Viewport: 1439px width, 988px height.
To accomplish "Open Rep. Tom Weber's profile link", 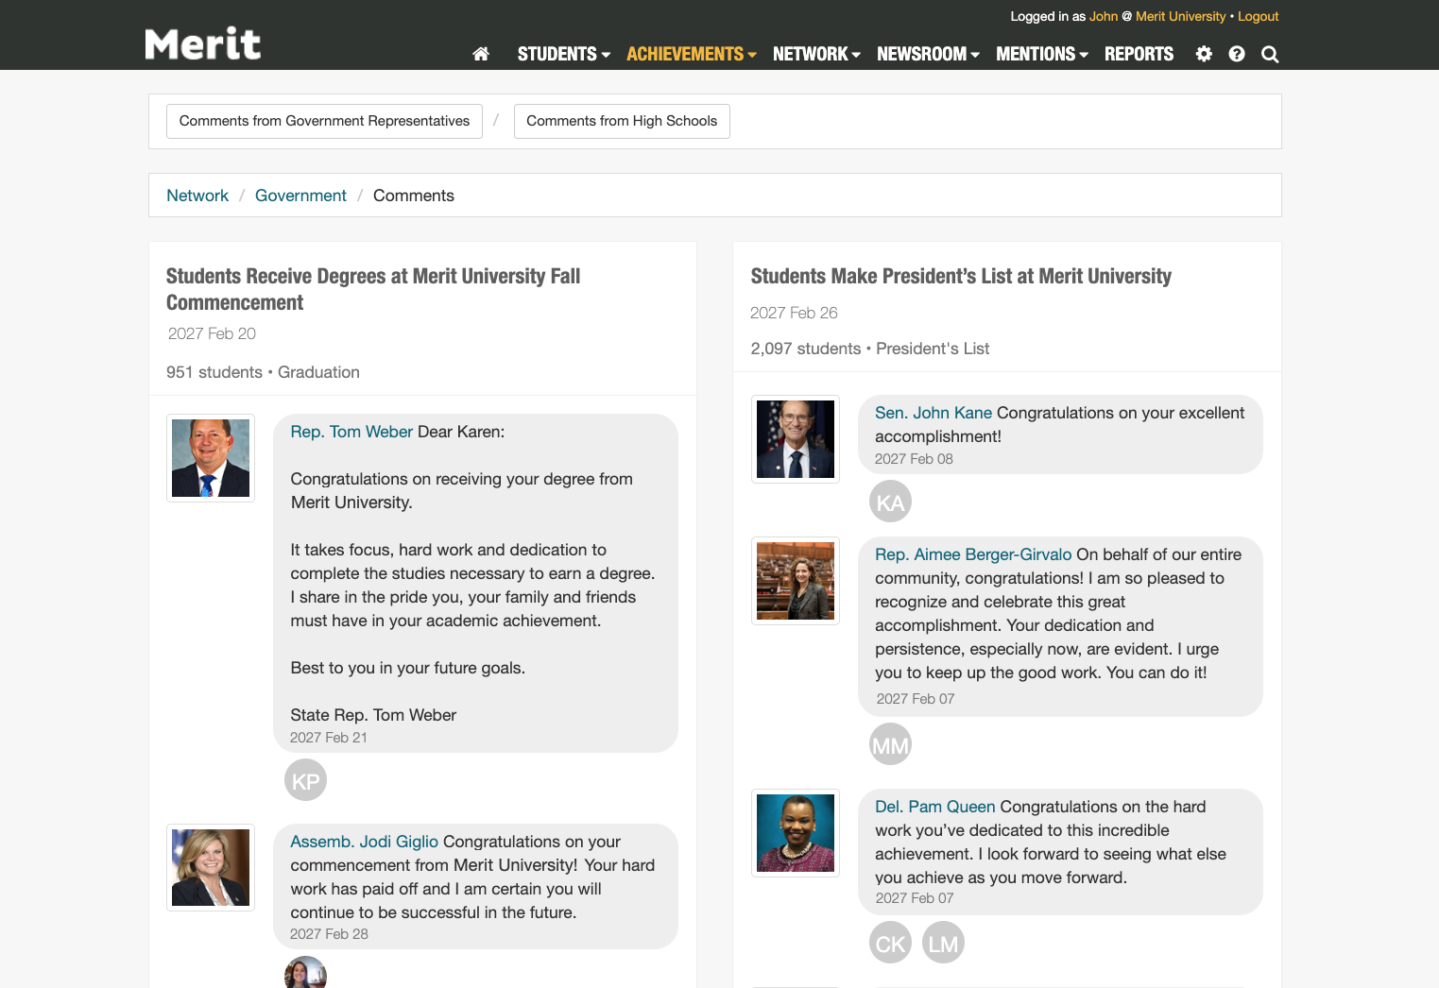I will (351, 431).
